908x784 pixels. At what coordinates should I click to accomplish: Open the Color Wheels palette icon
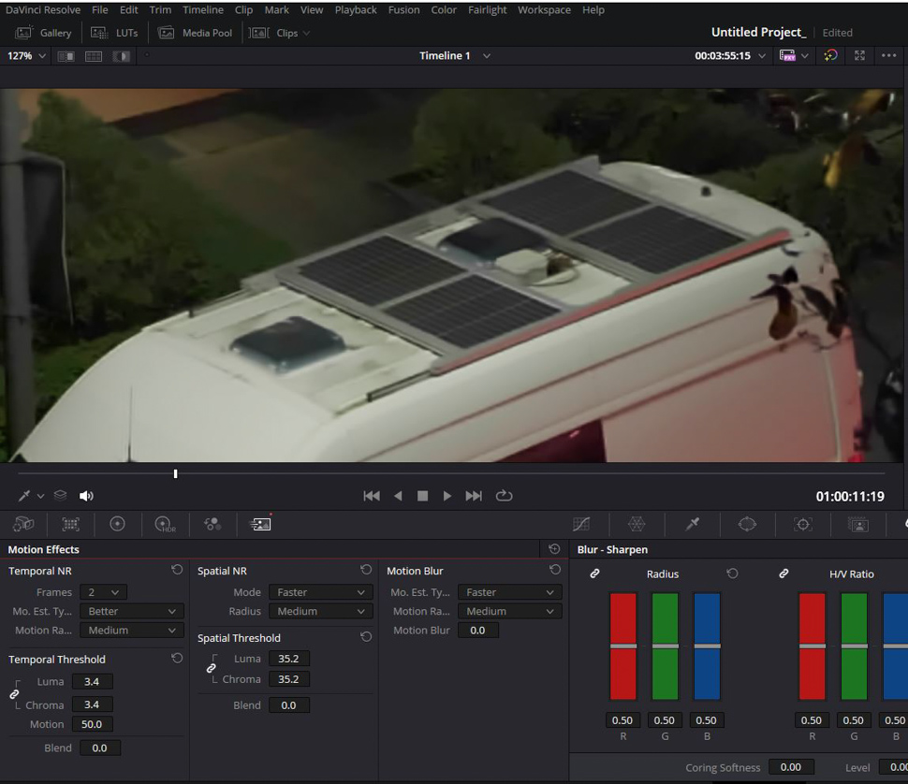click(x=118, y=524)
